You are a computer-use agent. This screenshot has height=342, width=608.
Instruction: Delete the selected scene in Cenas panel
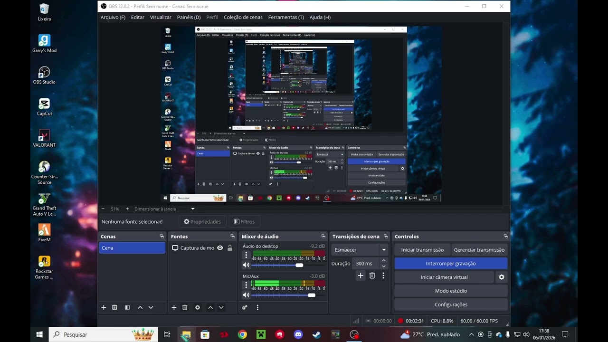tap(114, 308)
